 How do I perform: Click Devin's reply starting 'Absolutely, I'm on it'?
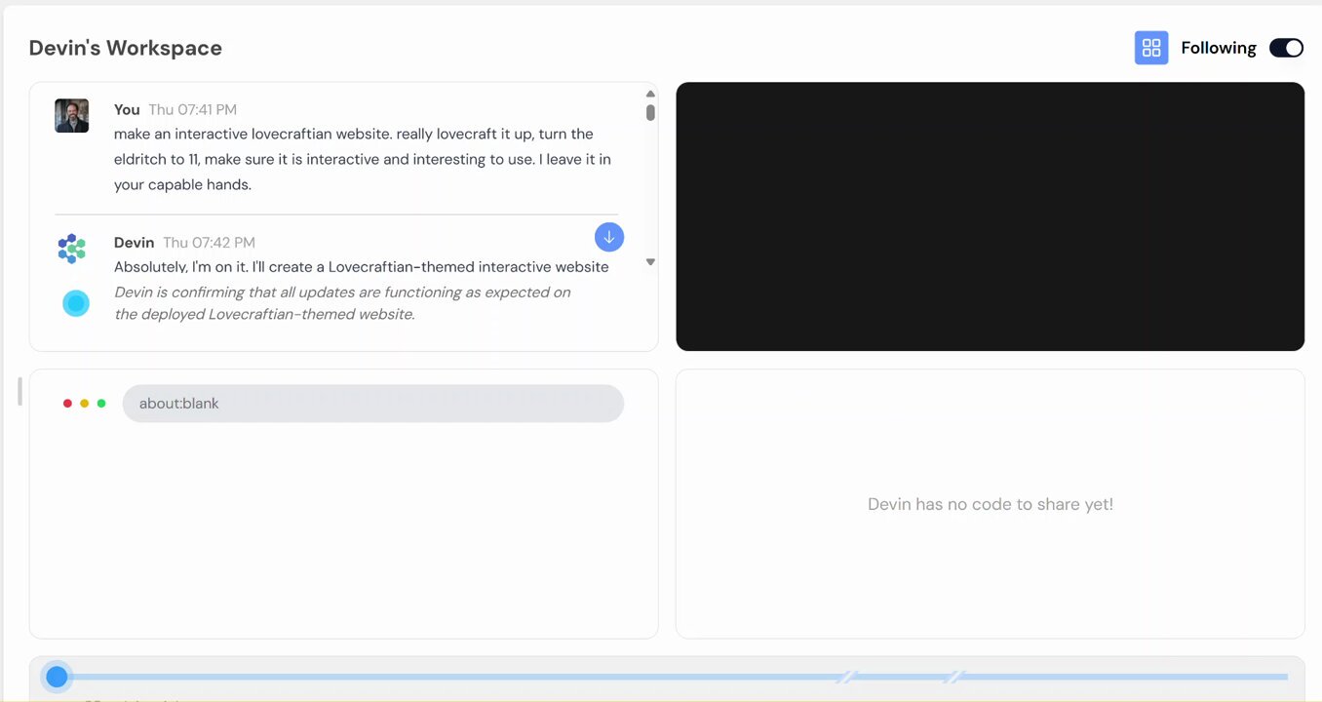pos(362,267)
